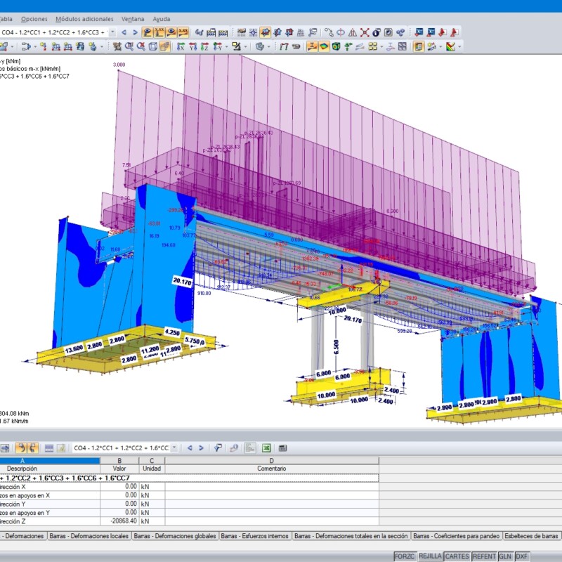
Task: Click the molecule-like blue spheres icon
Action: (x=400, y=32)
